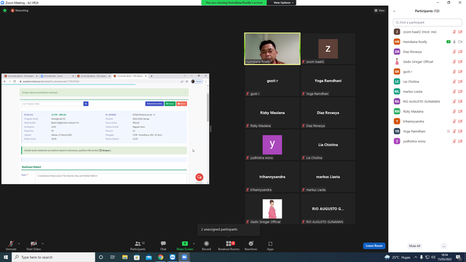This screenshot has height=262, width=466.
Task: Select zoom baa02 (Host, me) participant row
Action: pyautogui.click(x=427, y=32)
